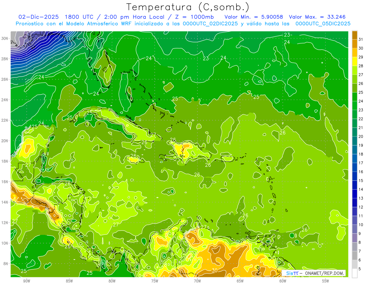Click the "0000UTC_05DIC2025" valid-until timestamp
Image resolution: width=369 pixels, height=285 pixels.
[323, 24]
